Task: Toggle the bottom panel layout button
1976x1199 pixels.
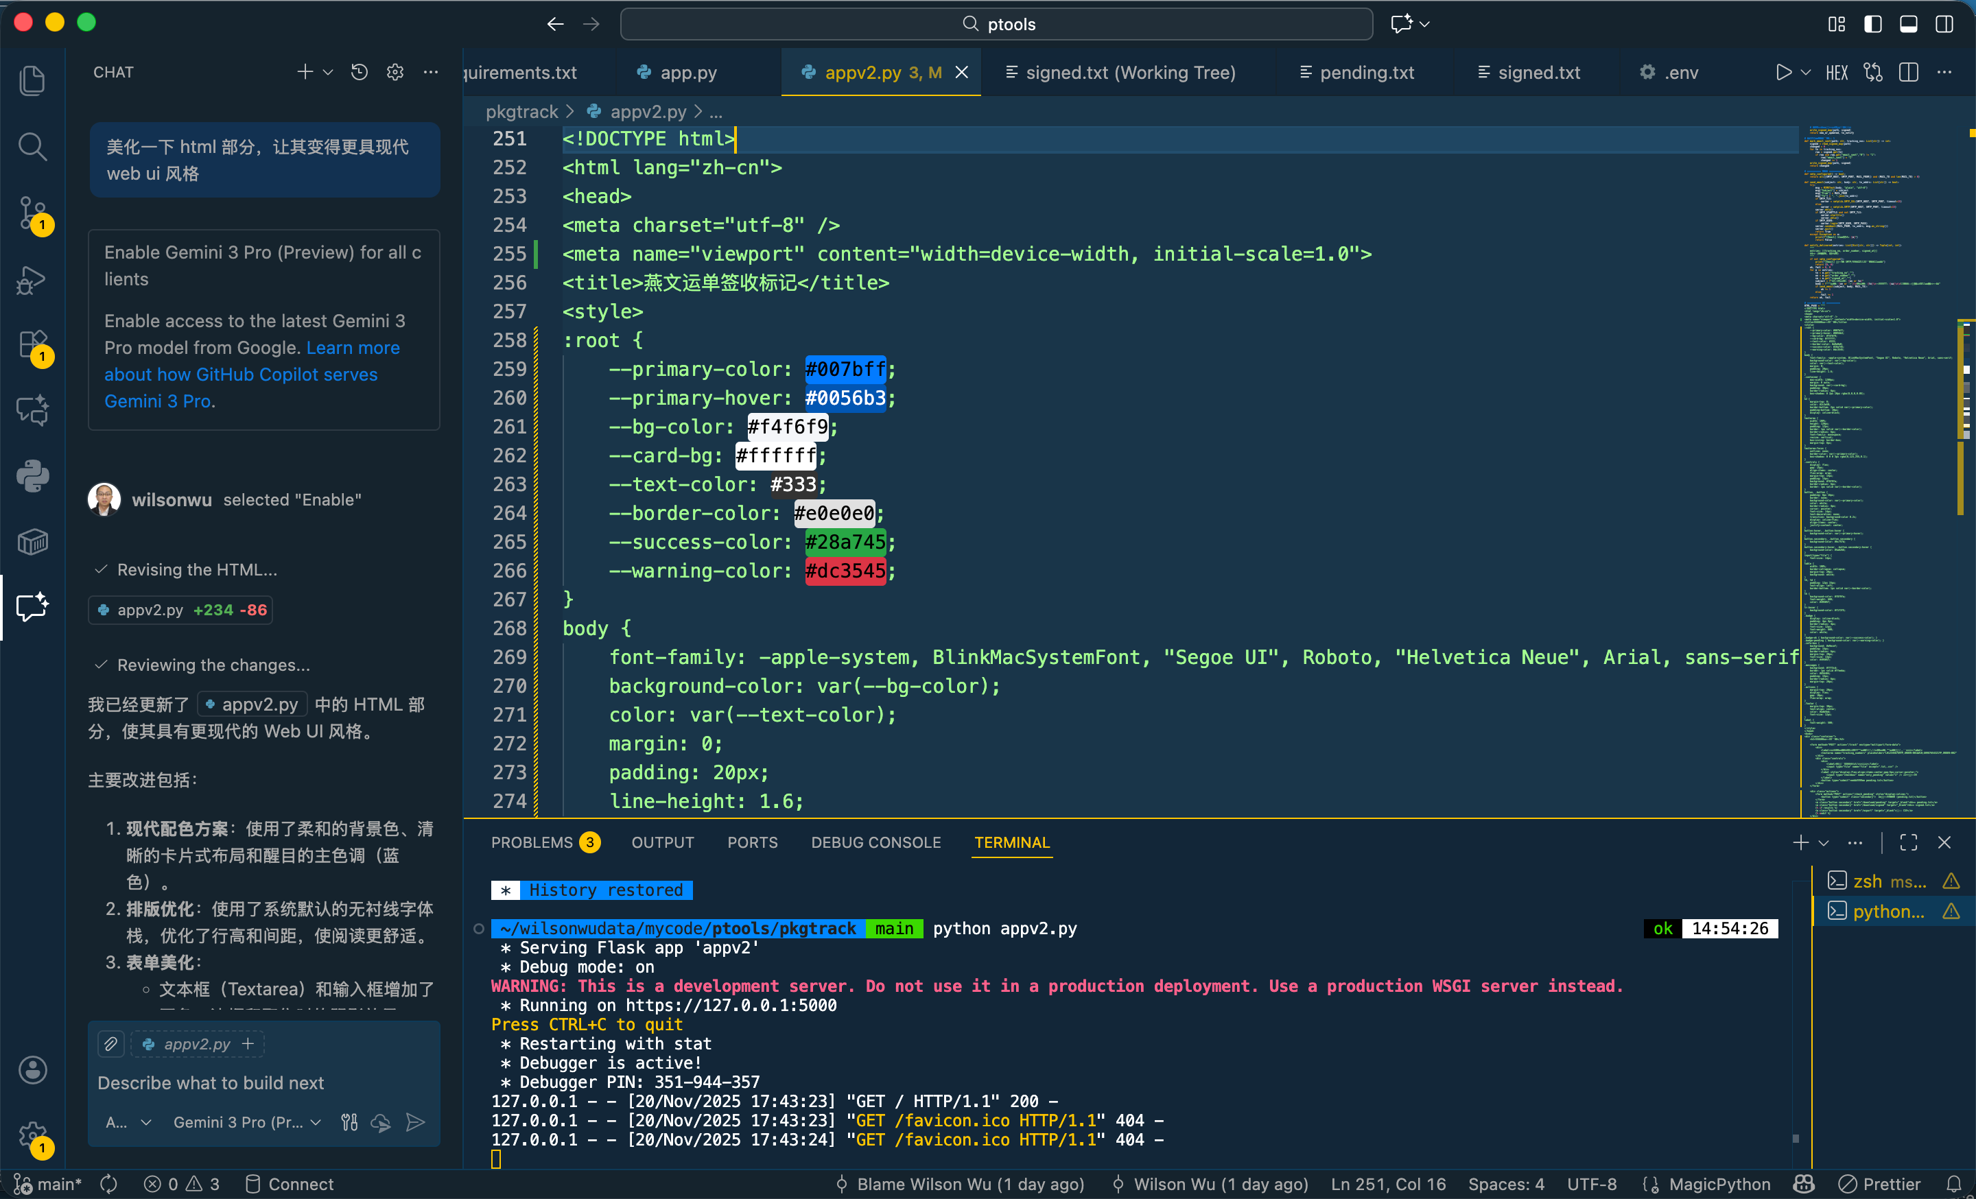Action: [1908, 24]
